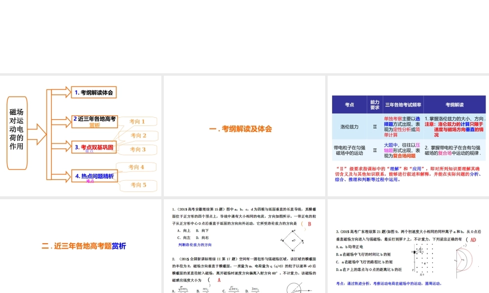Select the 考向 3 callout bubble
Image resolution: width=489 pixels, height=293 pixels.
(x=138, y=150)
